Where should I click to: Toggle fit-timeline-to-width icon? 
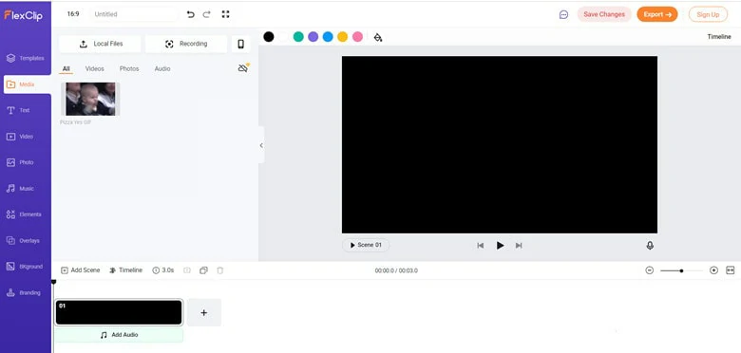point(731,270)
